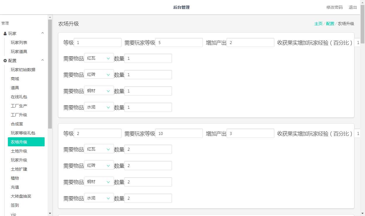Open the 水泥 dropdown in level 2
This screenshot has height=216, width=365.
pos(99,198)
